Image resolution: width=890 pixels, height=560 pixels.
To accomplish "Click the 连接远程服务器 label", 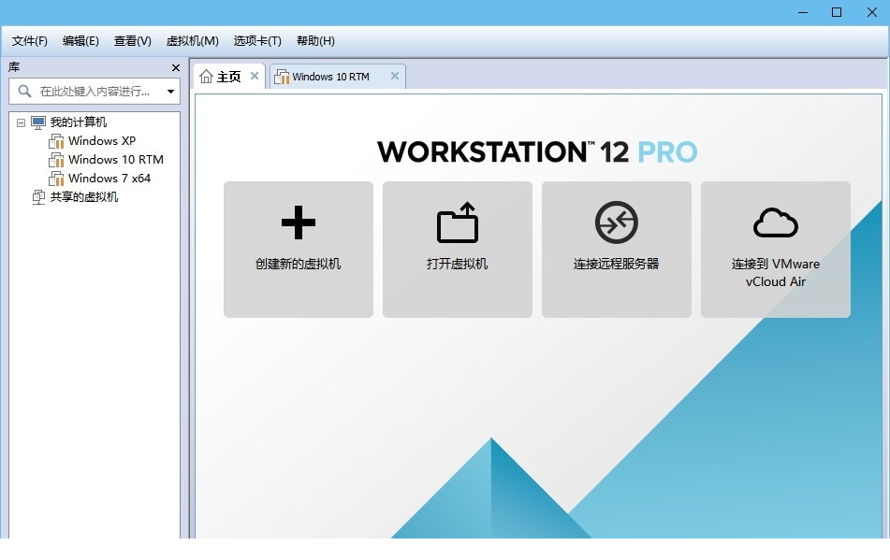I will tap(617, 264).
